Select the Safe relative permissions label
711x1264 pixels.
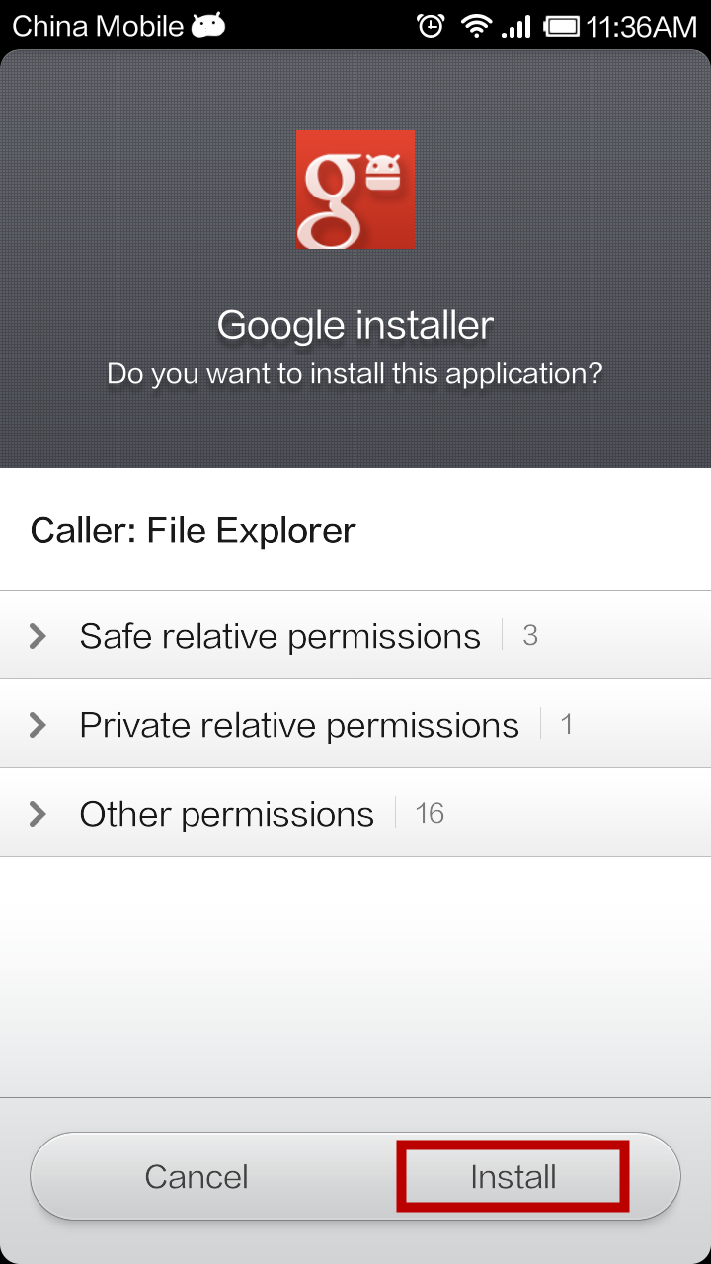(279, 636)
